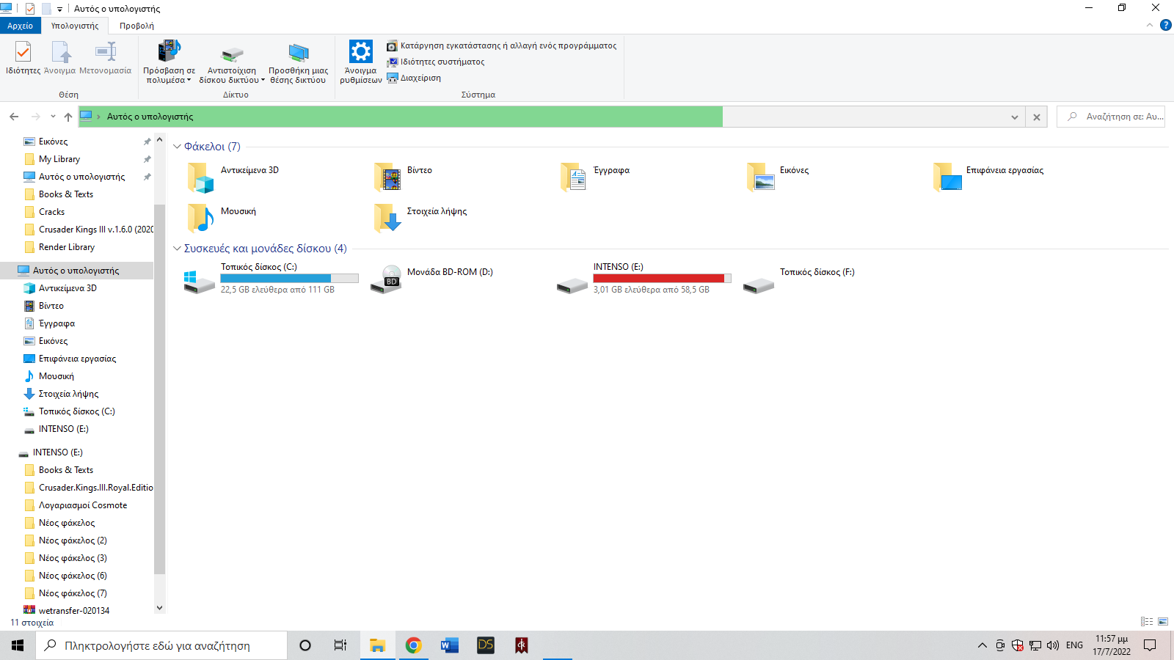Select Νέος φάκελος (3) in tree
1174x660 pixels.
point(73,558)
